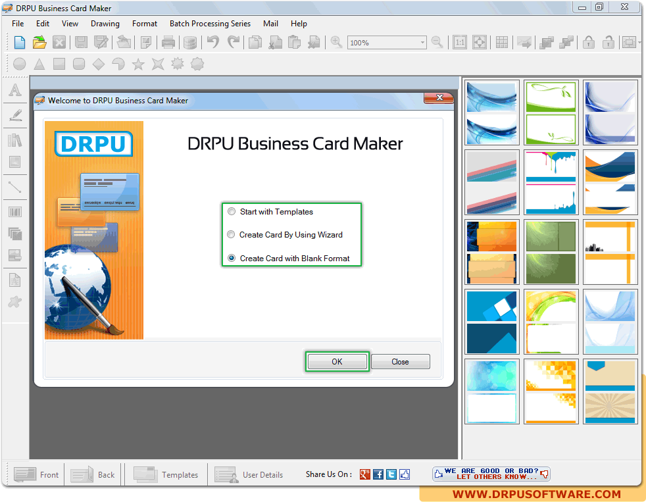This screenshot has height=502, width=646.
Task: Click We Are Good Or Bad banner
Action: [x=491, y=474]
